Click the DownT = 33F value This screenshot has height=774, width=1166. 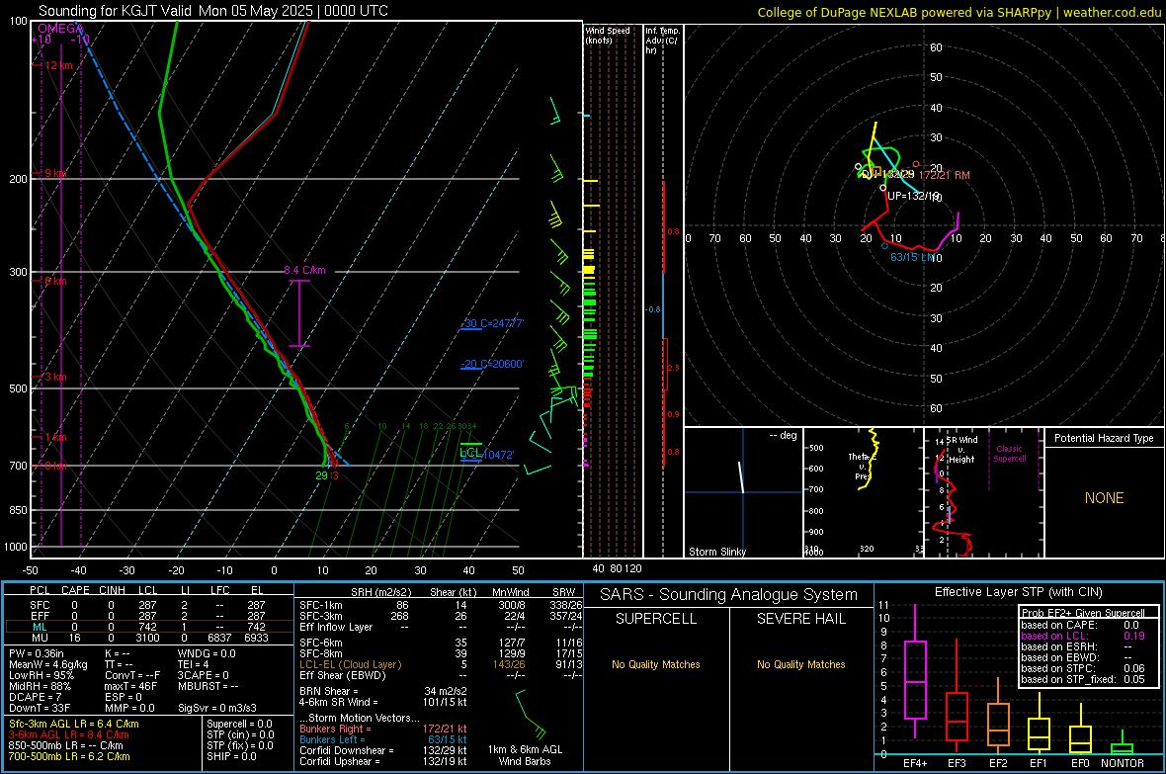point(40,708)
